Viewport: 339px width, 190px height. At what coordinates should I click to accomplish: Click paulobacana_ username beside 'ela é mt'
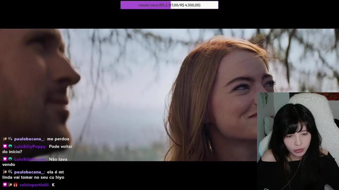29,172
